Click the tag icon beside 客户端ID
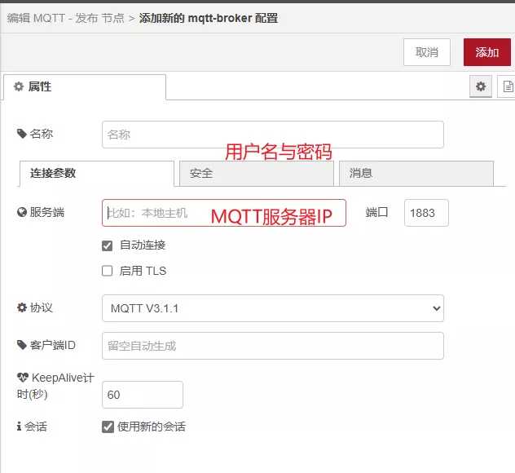This screenshot has height=473, width=515. [x=21, y=345]
